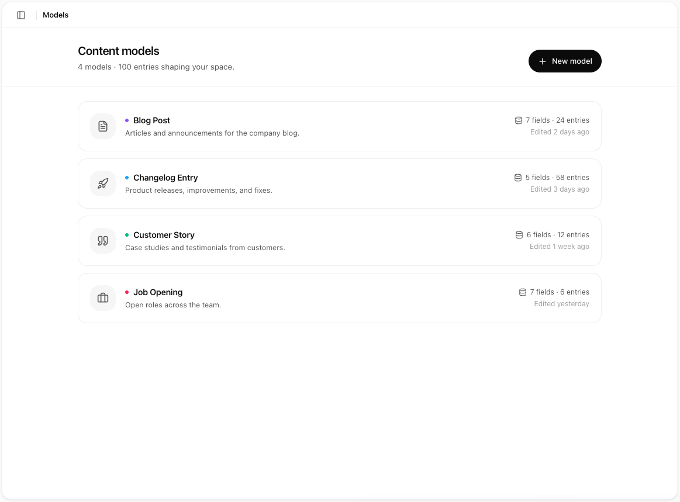Image resolution: width=680 pixels, height=502 pixels.
Task: Click database icon next to 7 fields · 6 entries
Action: (523, 292)
